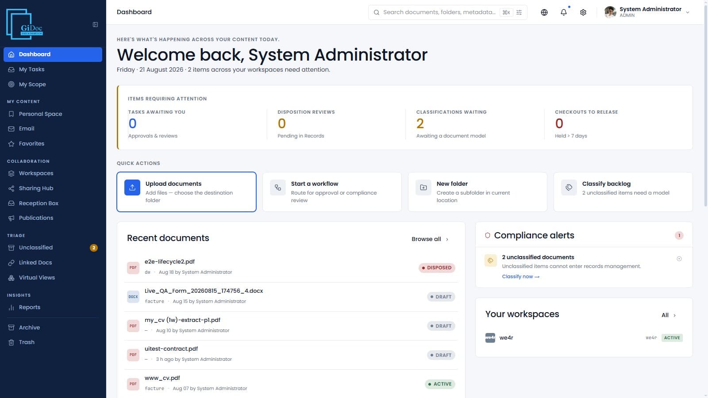Click Classify backlog card

[623, 192]
